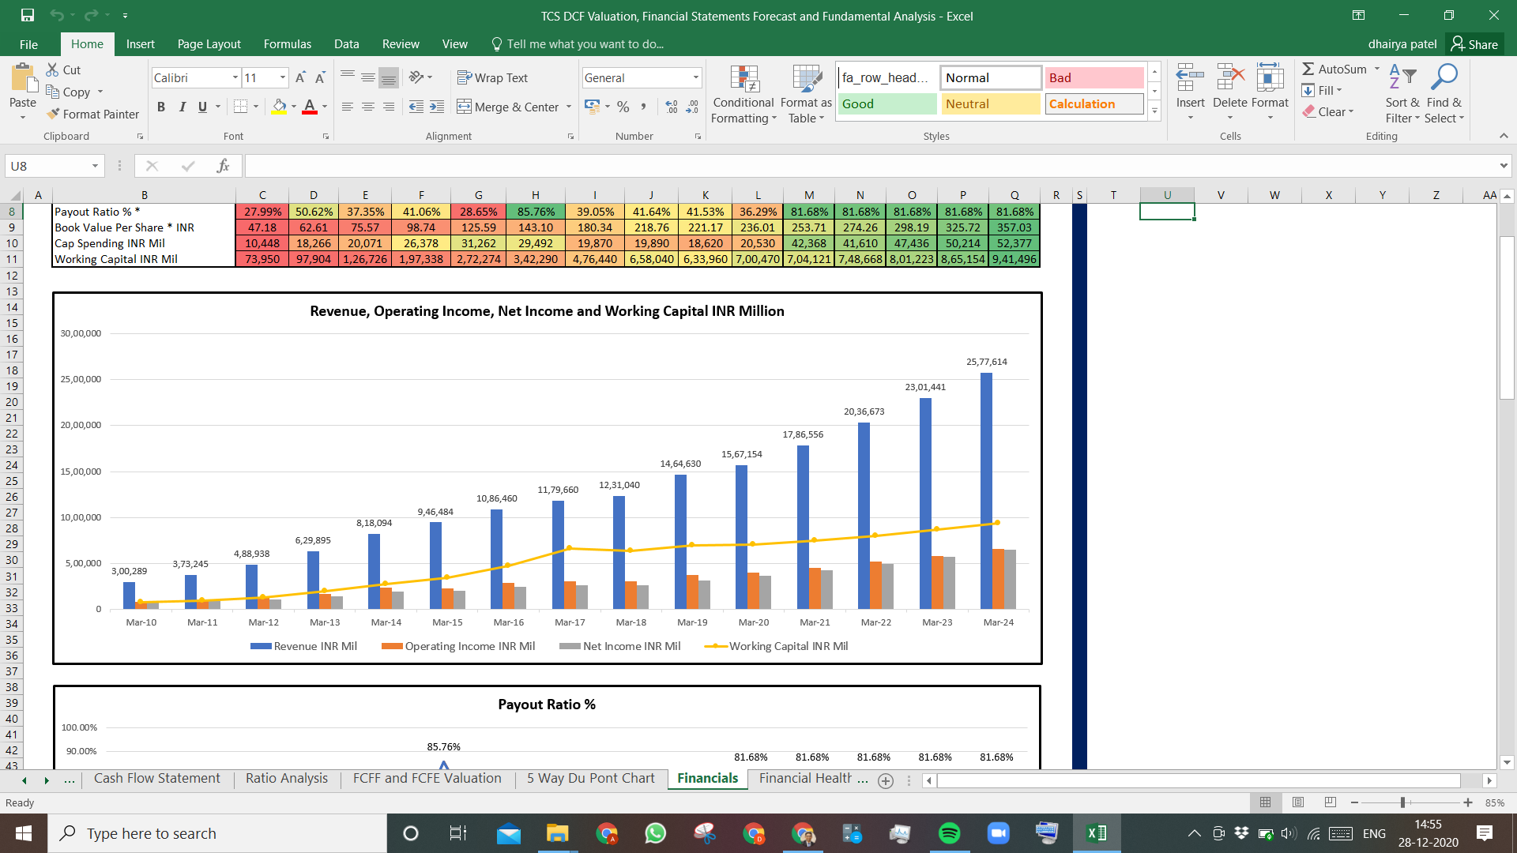Click the Undo arrow icon
Image resolution: width=1517 pixels, height=853 pixels.
[x=57, y=15]
